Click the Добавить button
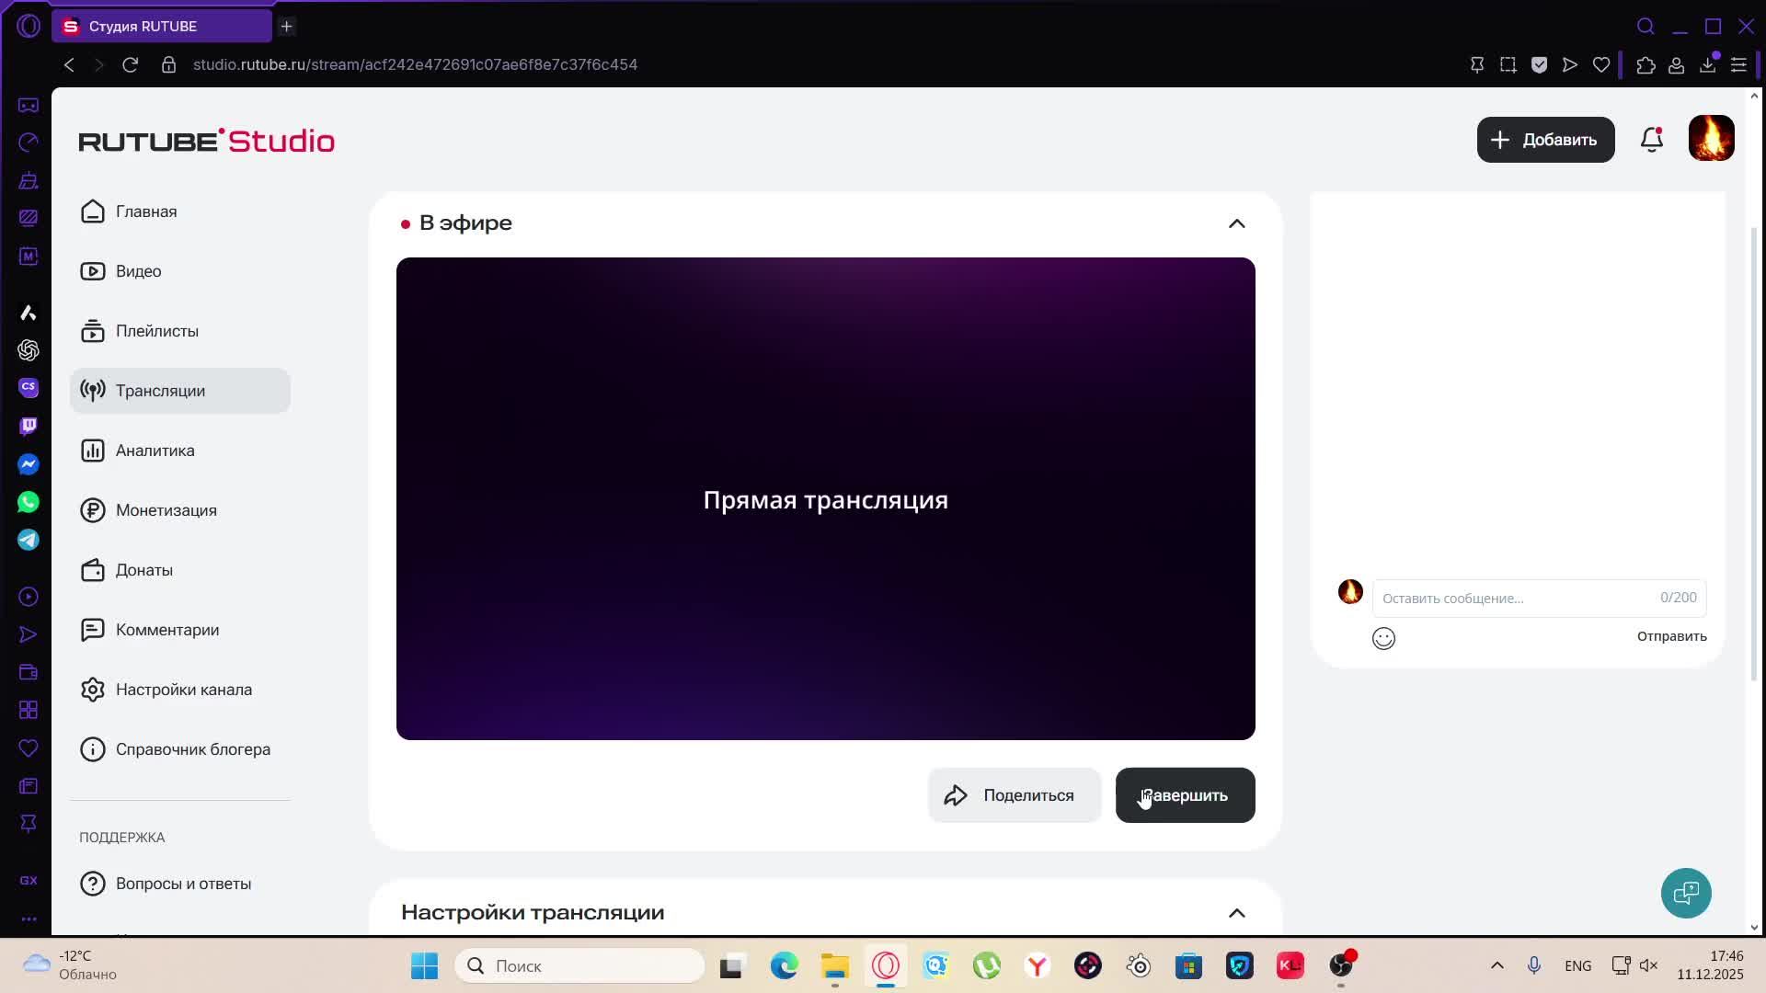This screenshot has width=1766, height=993. pyautogui.click(x=1544, y=140)
